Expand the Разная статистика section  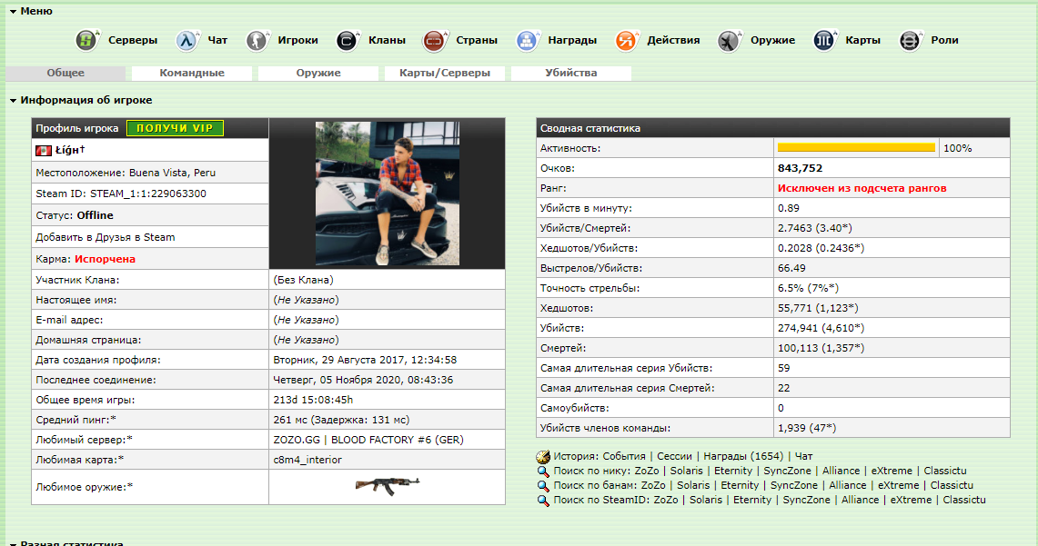[13, 543]
